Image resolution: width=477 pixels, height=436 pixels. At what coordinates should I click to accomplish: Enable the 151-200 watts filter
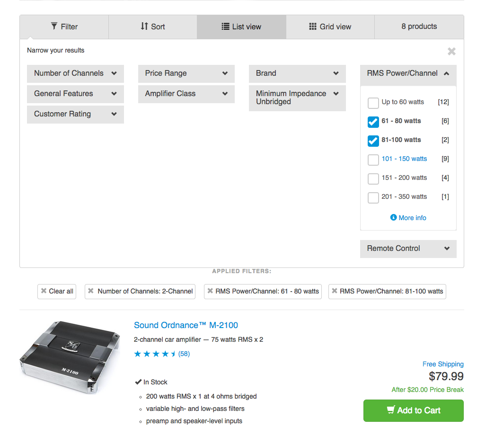373,178
